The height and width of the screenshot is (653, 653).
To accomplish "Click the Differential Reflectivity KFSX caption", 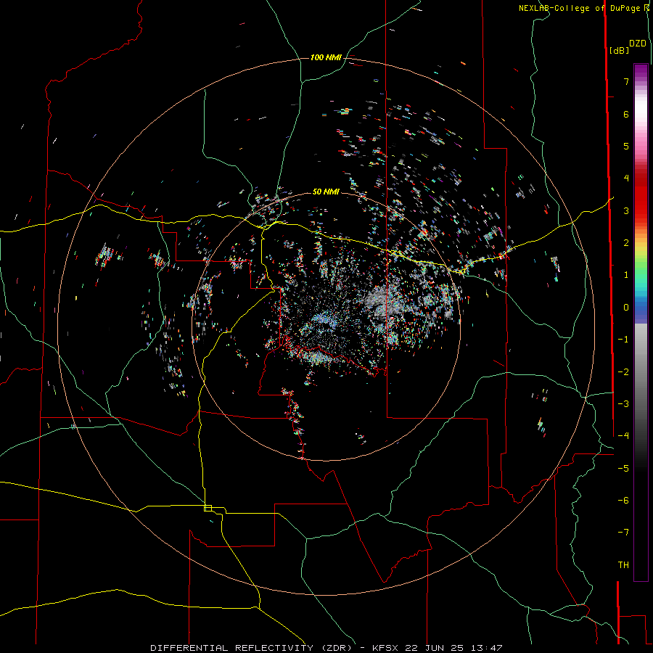I will 326,648.
